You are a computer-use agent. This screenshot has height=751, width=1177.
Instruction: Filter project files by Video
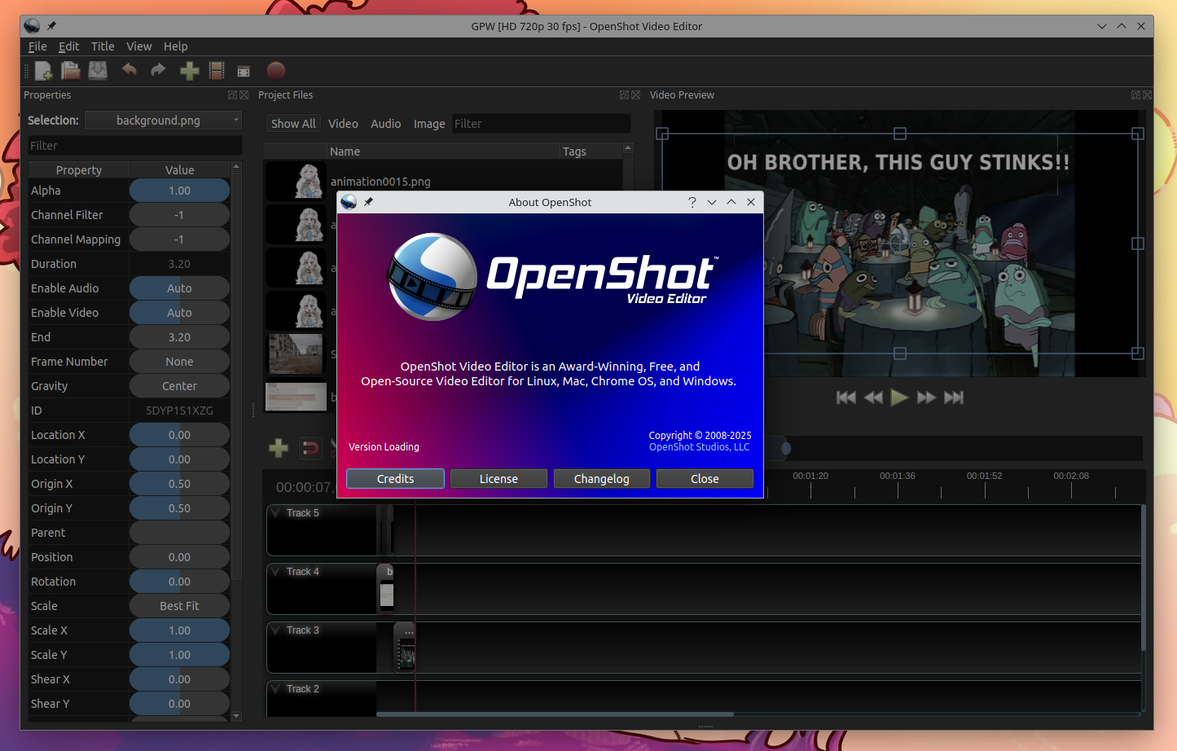point(343,124)
